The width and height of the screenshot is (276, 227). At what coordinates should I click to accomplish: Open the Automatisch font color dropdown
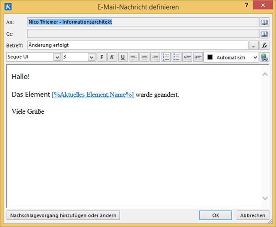255,57
